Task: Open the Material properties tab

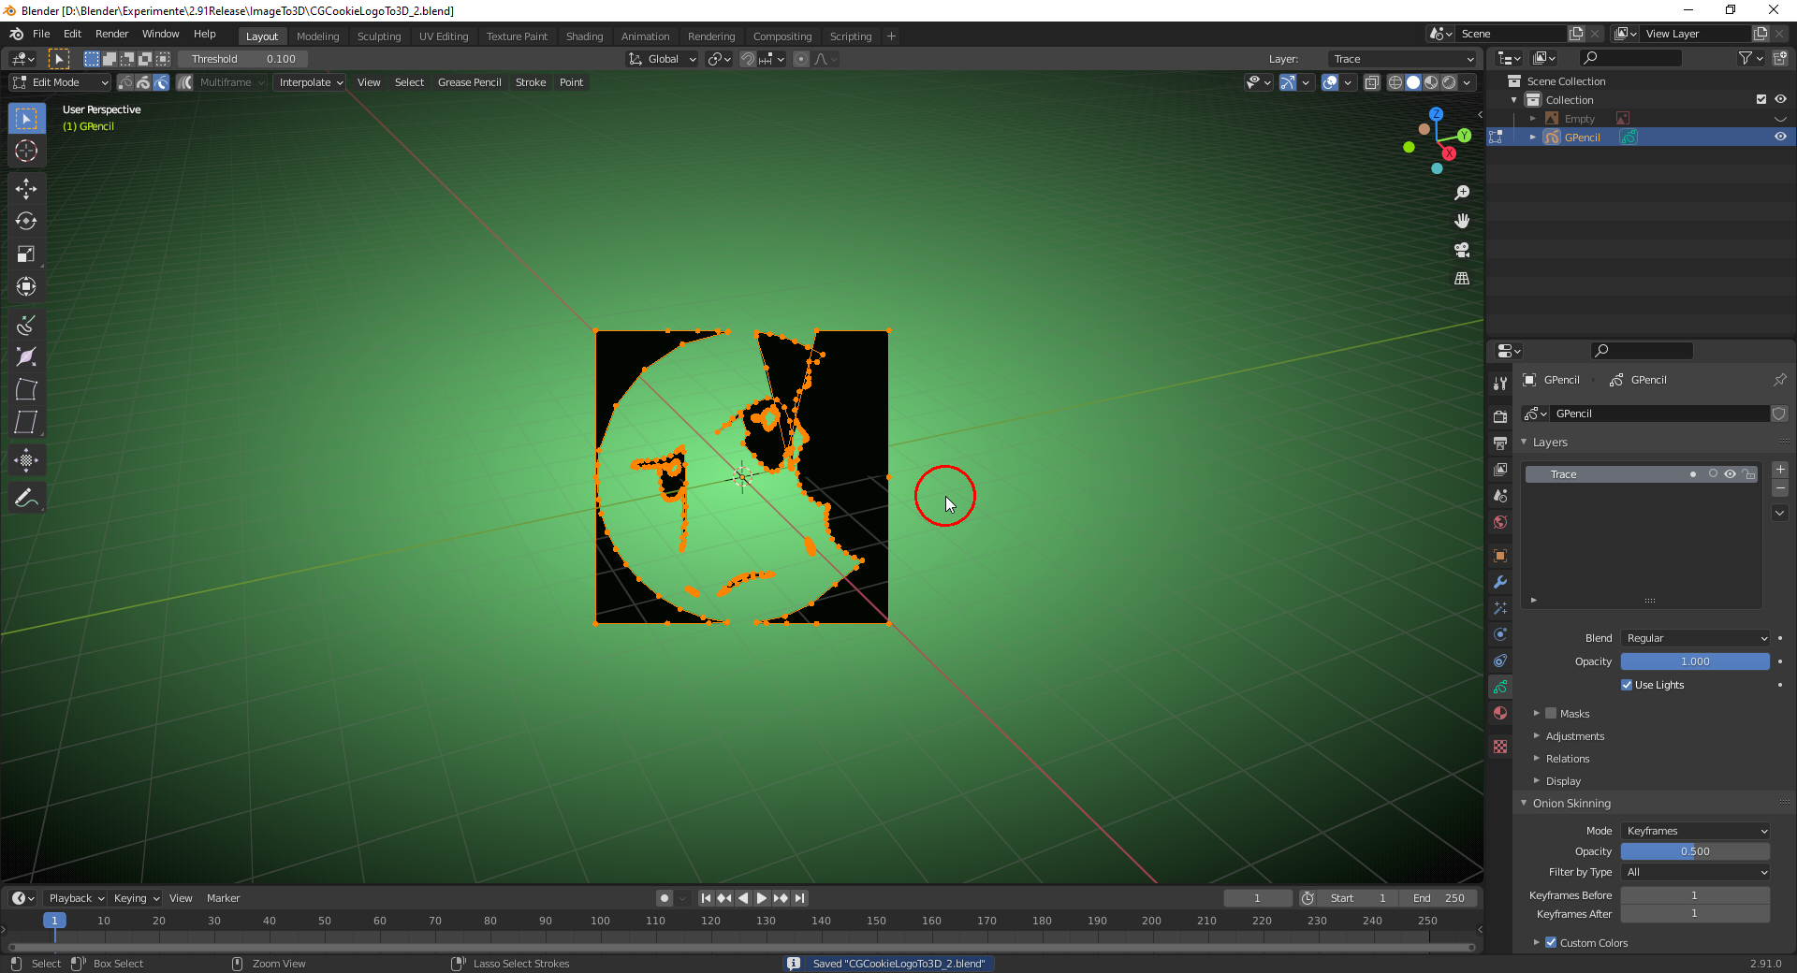Action: tap(1500, 713)
